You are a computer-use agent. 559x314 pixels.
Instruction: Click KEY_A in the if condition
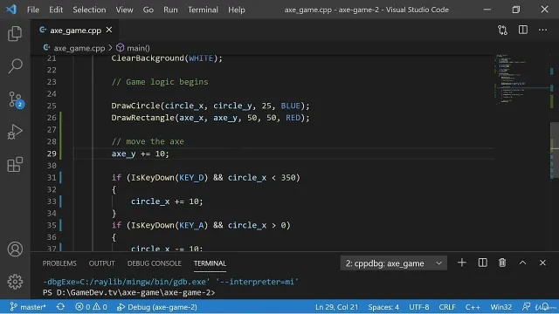click(191, 225)
